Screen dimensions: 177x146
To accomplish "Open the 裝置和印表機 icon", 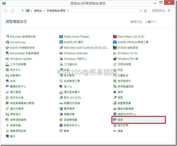I will click(x=61, y=103).
